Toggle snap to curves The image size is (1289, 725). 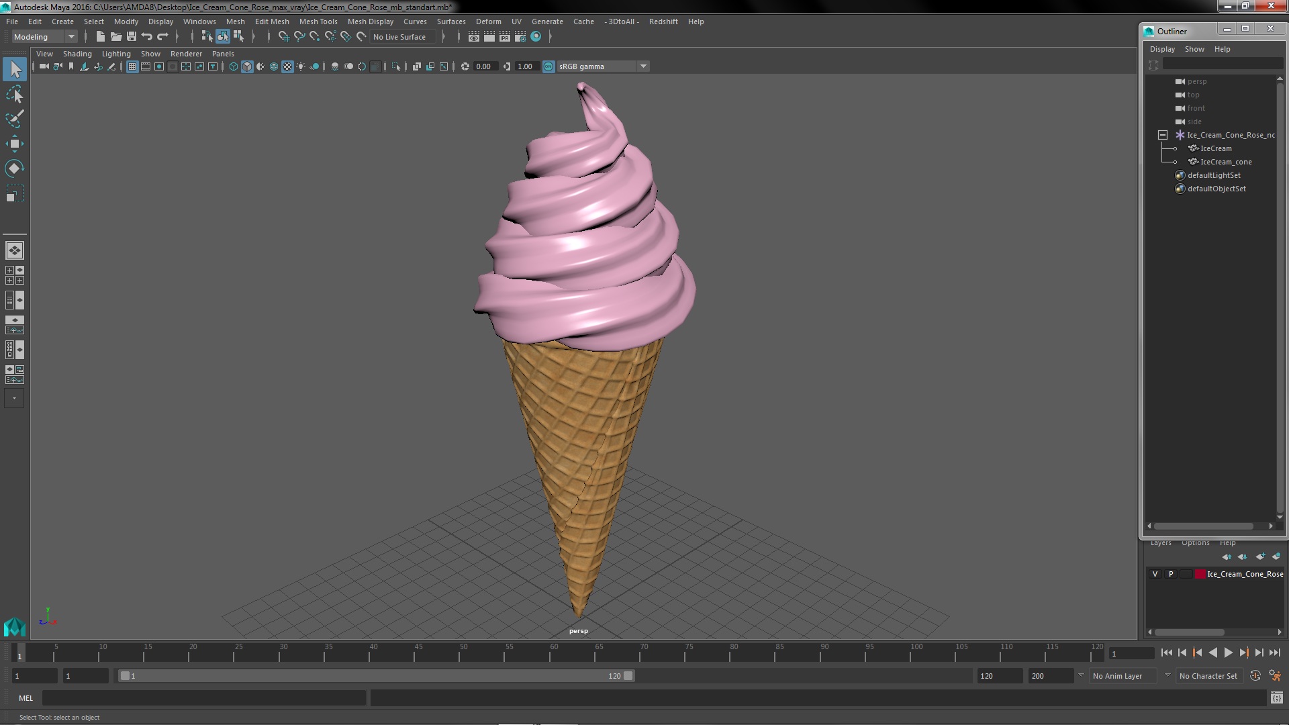299,37
